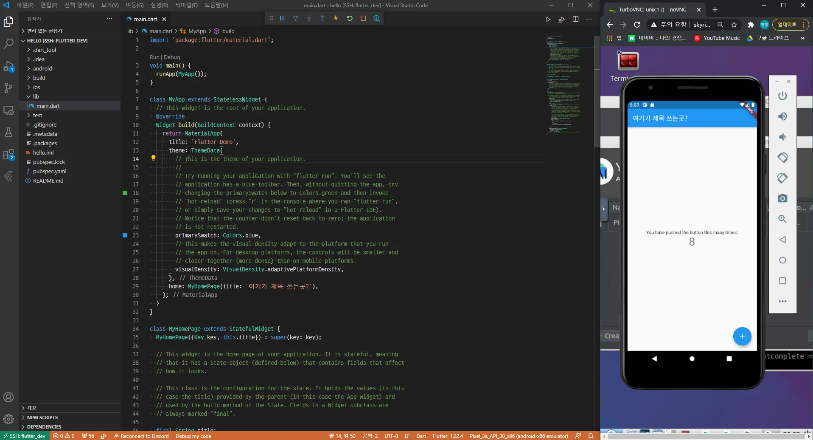Collapse the lib folder

tap(36, 96)
